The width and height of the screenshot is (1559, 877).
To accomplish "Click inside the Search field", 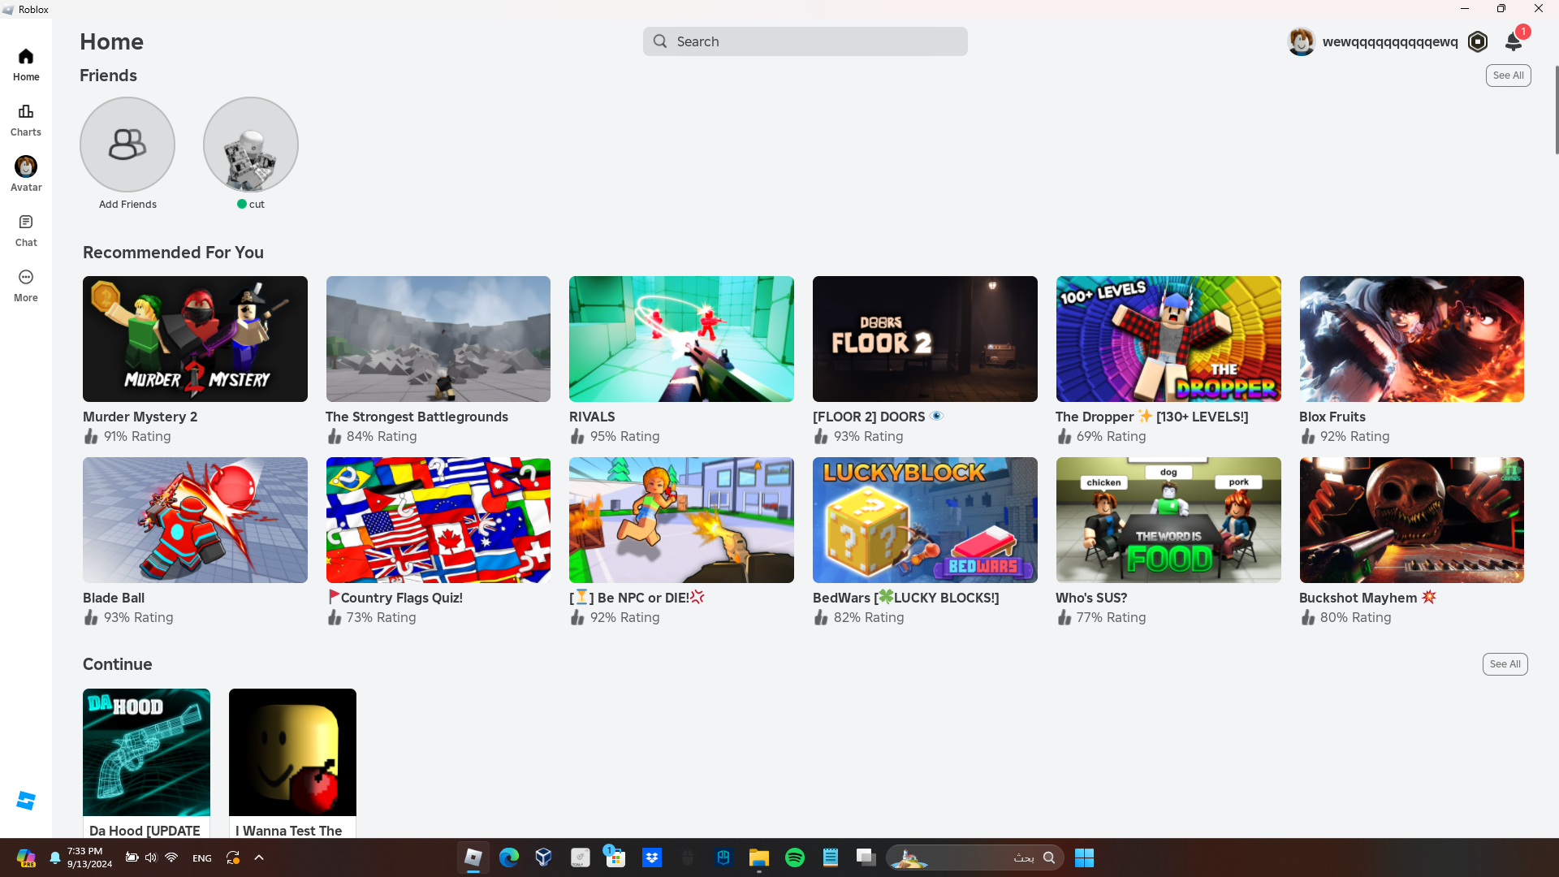I will tap(805, 41).
